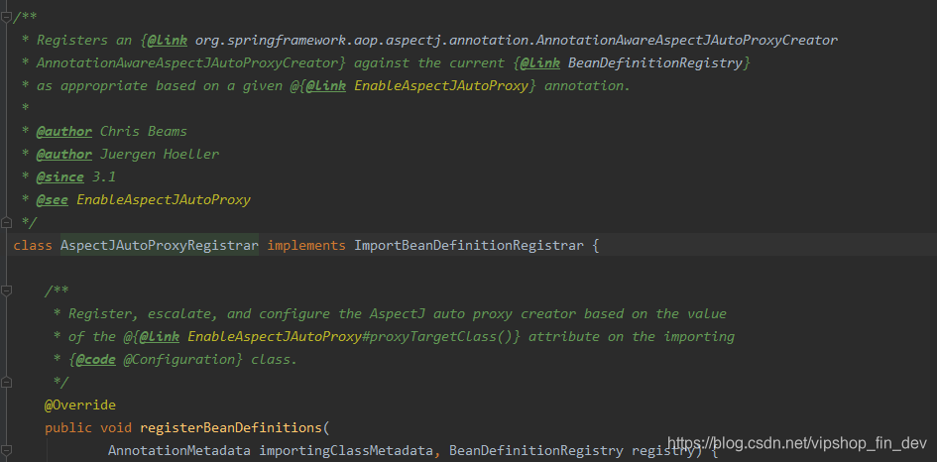The width and height of the screenshot is (937, 462).
Task: Open EnableAspectJAutoProxy reference after @see tag
Action: pos(164,199)
